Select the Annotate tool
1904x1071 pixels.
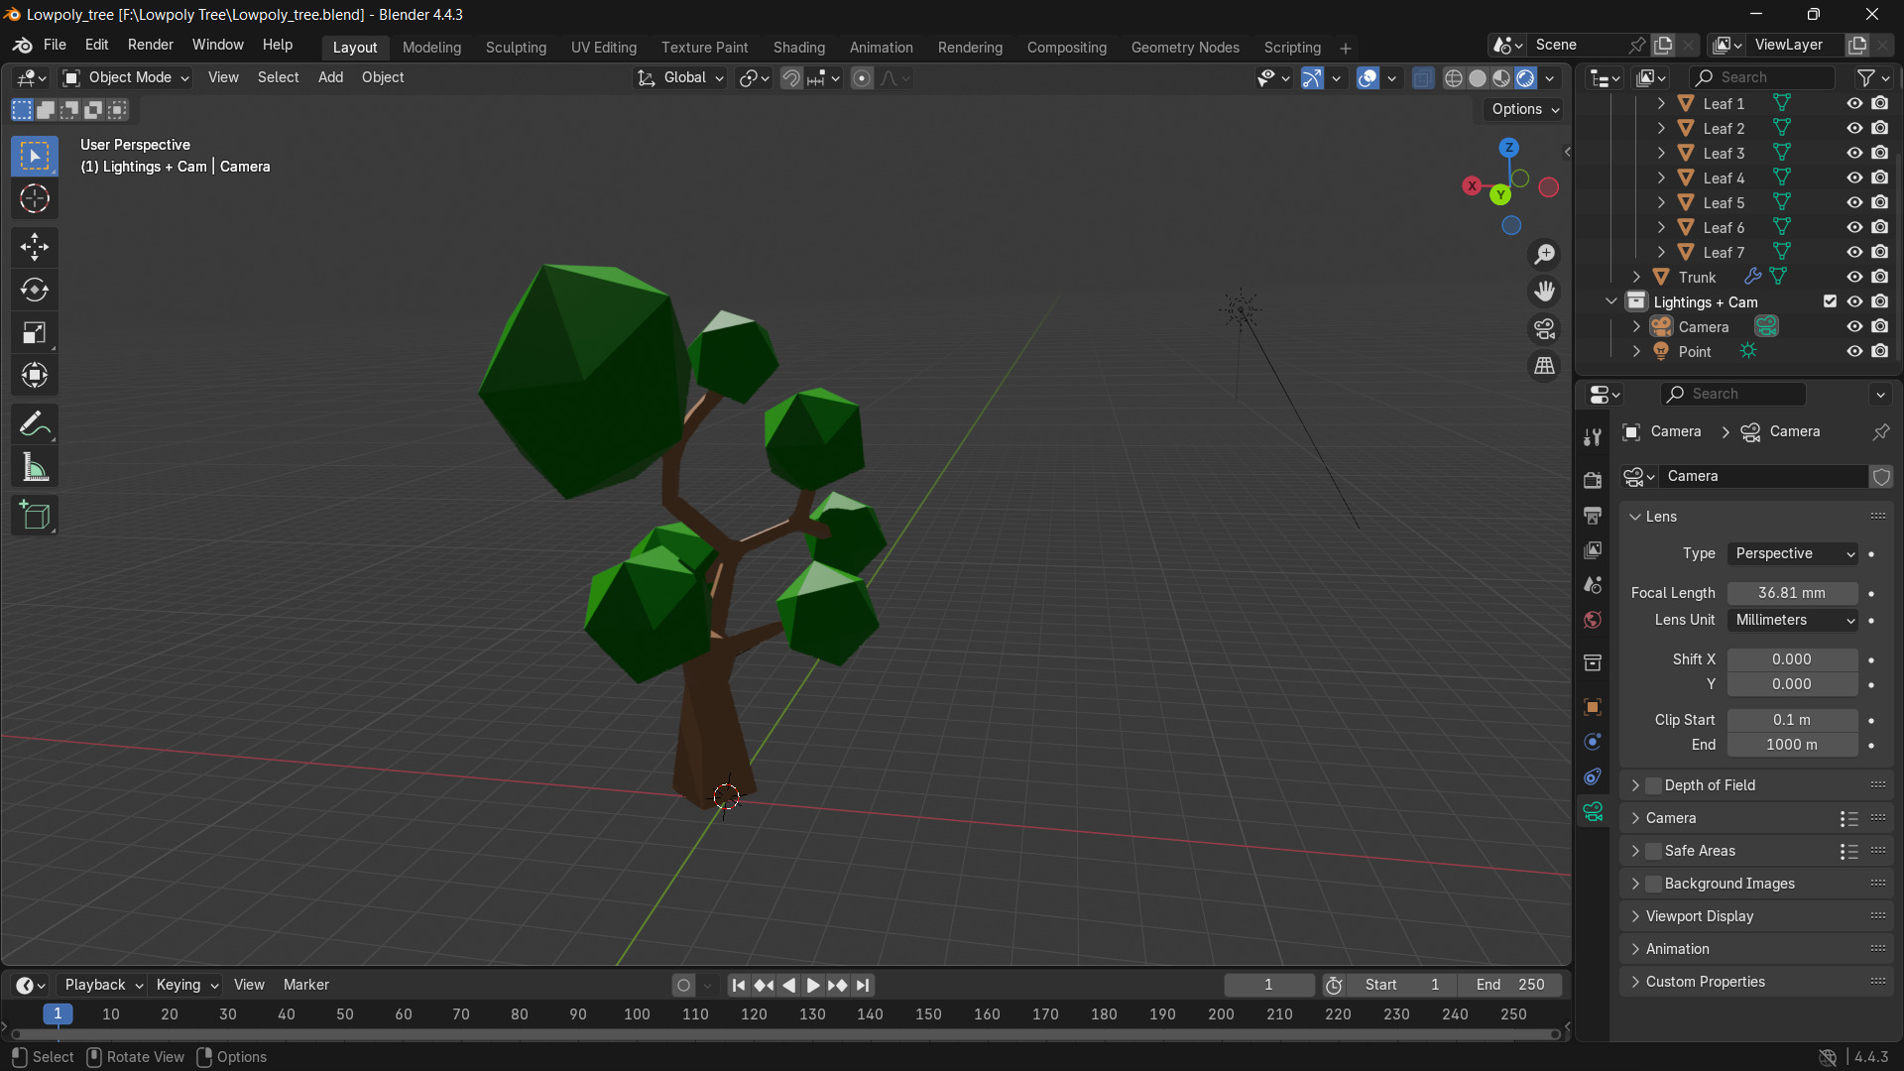tap(35, 424)
